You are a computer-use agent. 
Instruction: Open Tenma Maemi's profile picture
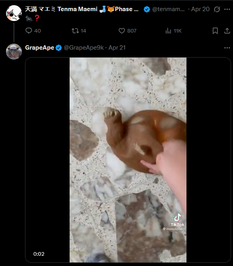14,13
